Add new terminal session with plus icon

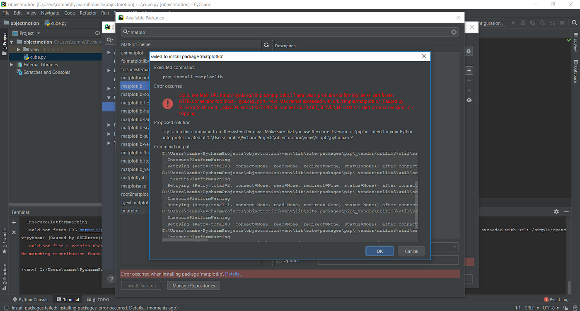[x=14, y=222]
